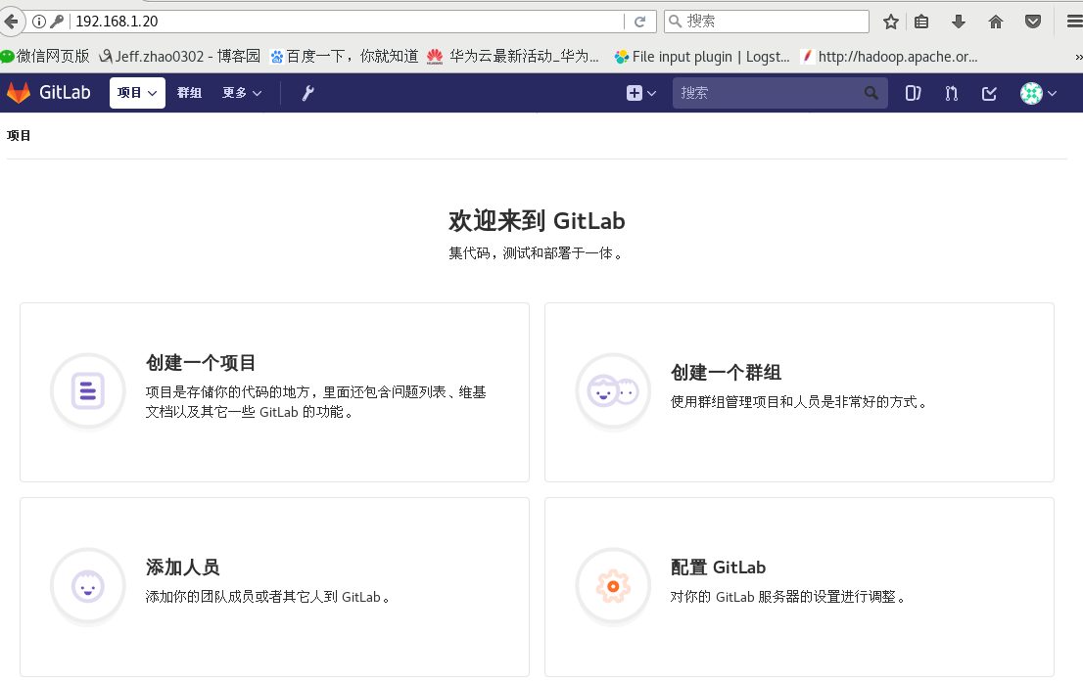Open the File input plugin Logstash bookmark
Image resolution: width=1083 pixels, height=681 pixels.
702,57
